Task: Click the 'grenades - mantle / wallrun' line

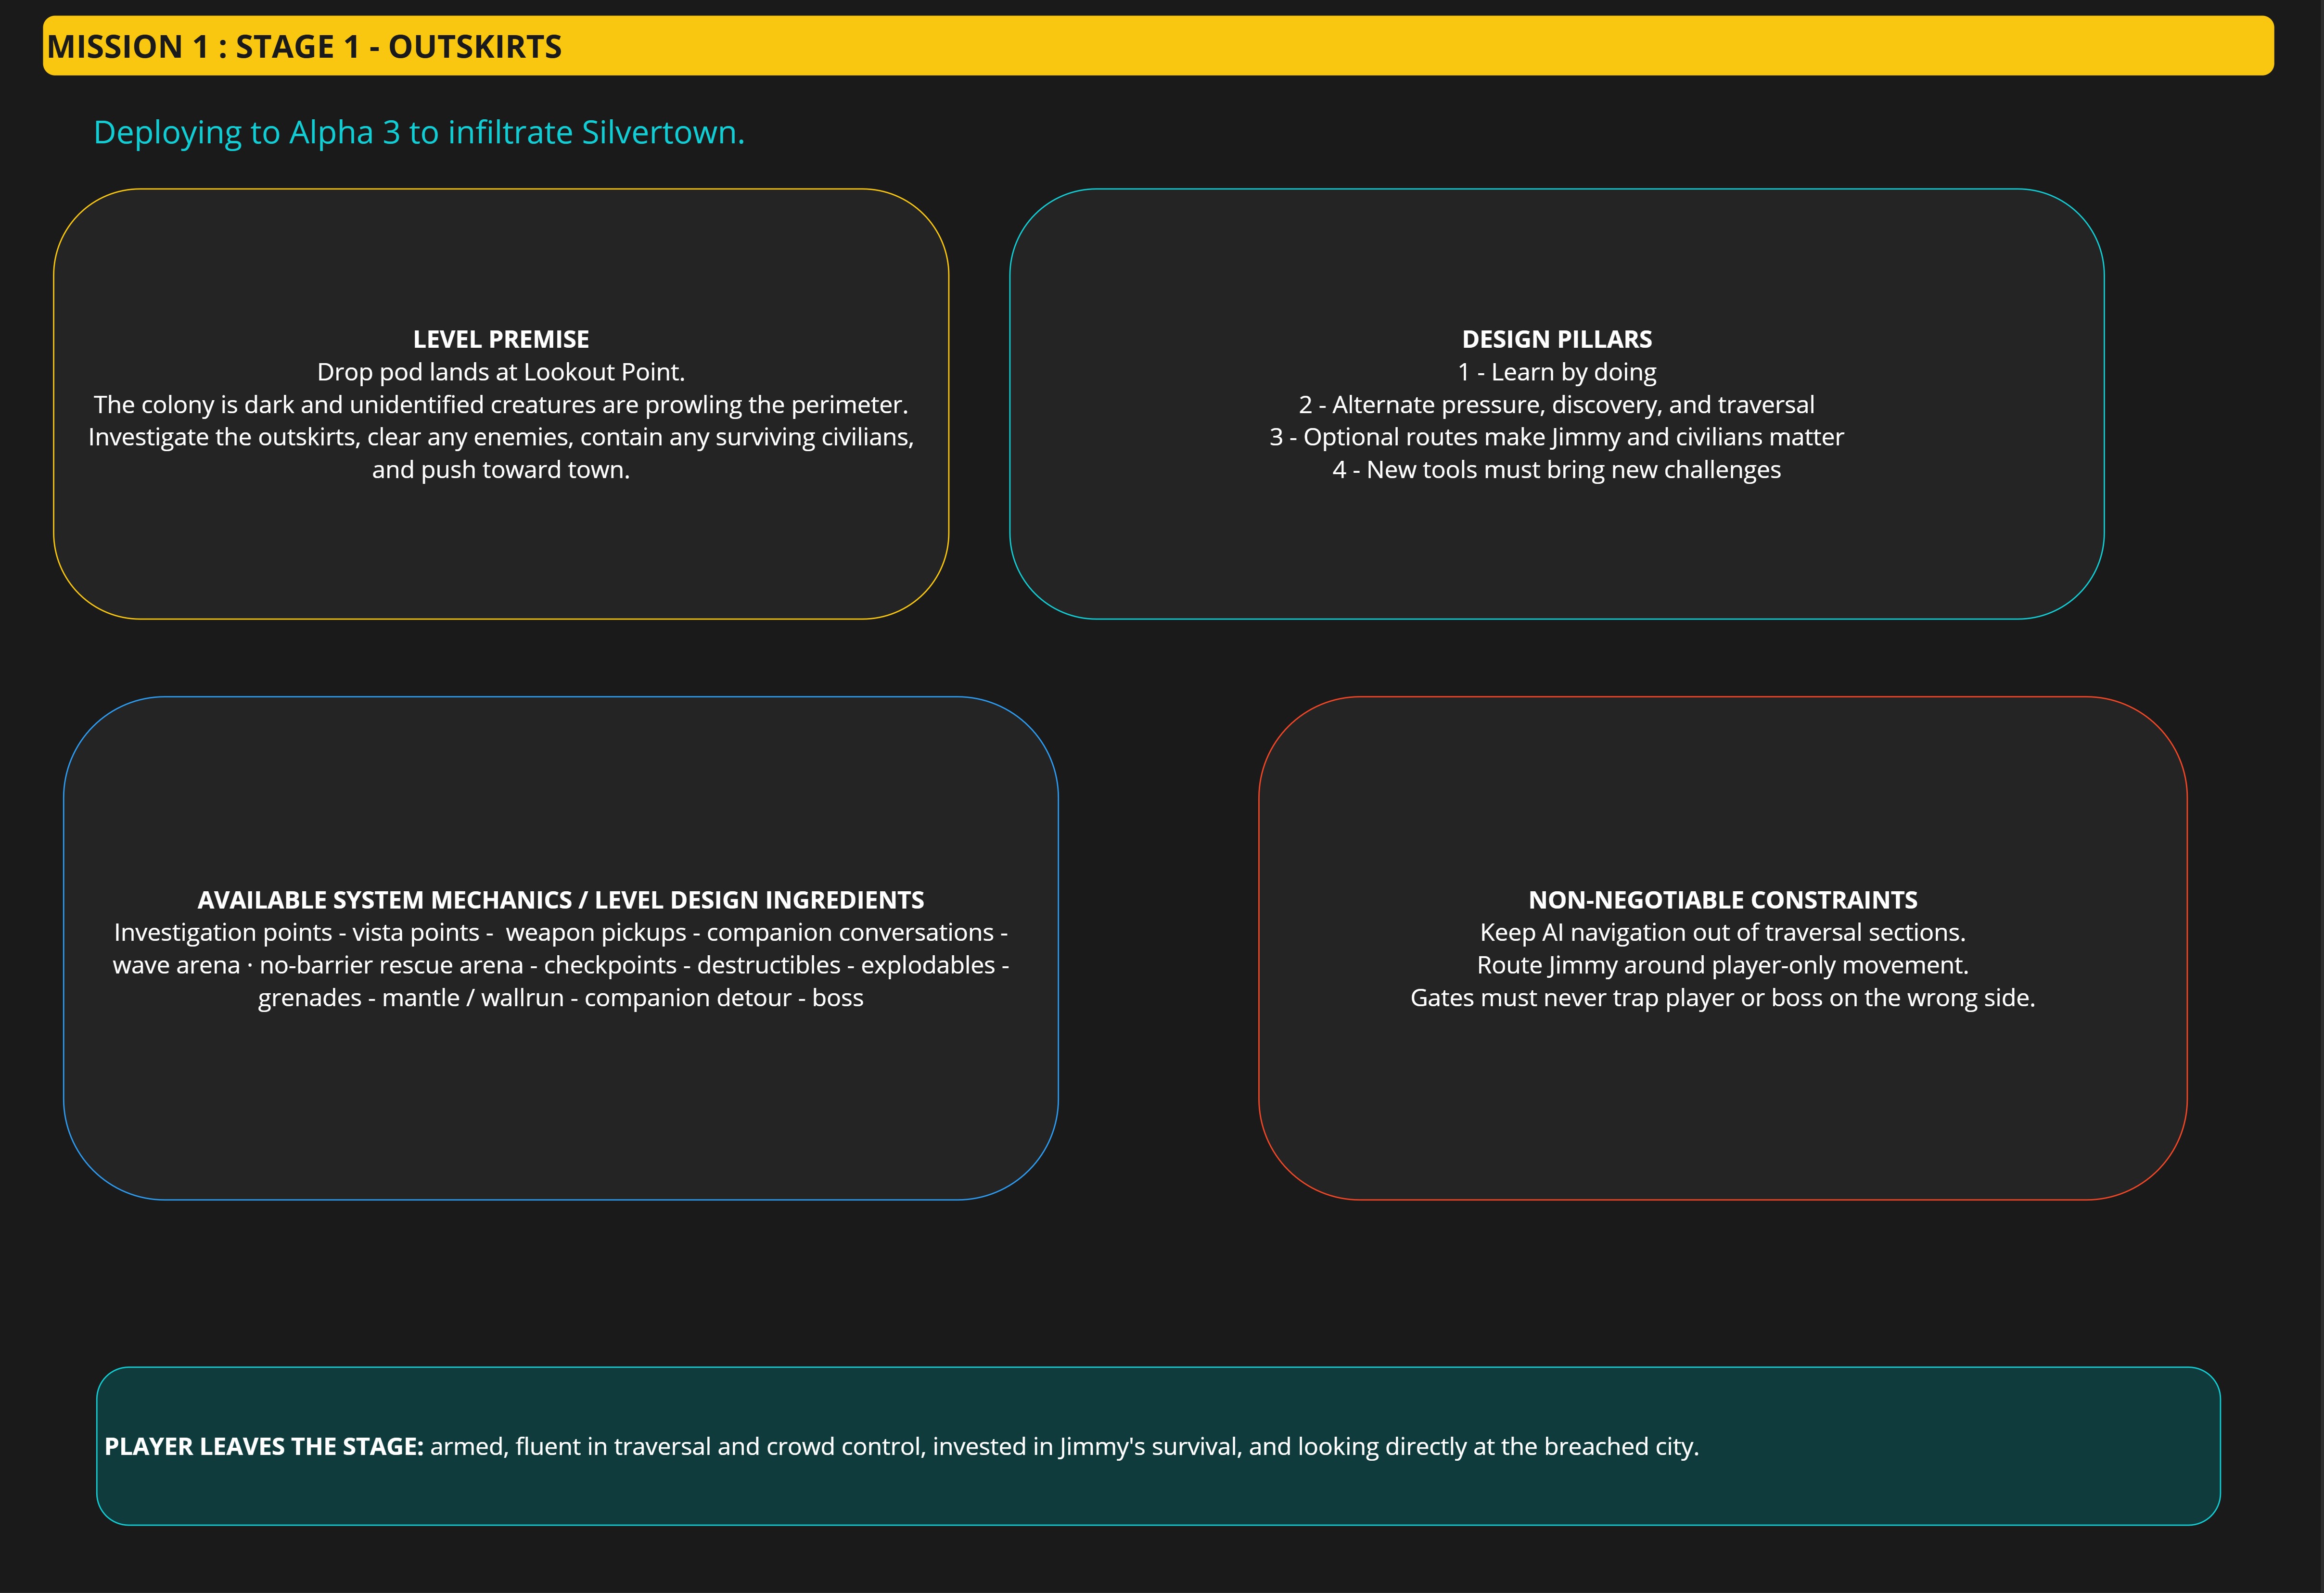Action: pos(561,998)
